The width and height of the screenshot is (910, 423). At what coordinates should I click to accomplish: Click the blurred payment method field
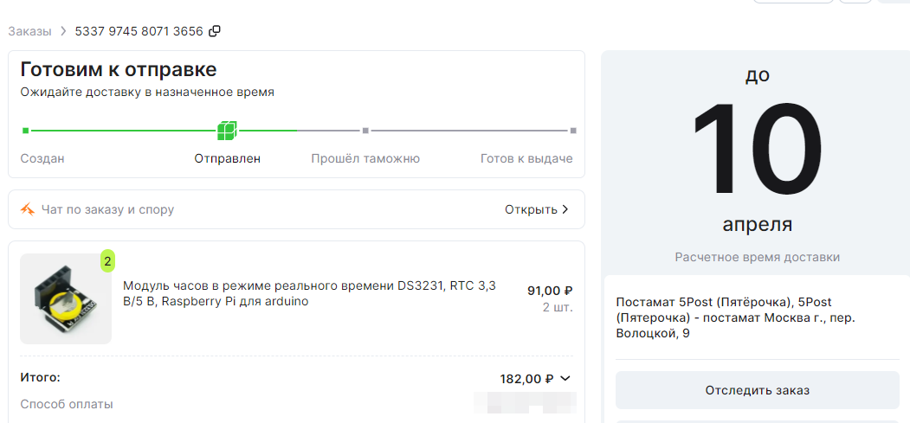526,403
